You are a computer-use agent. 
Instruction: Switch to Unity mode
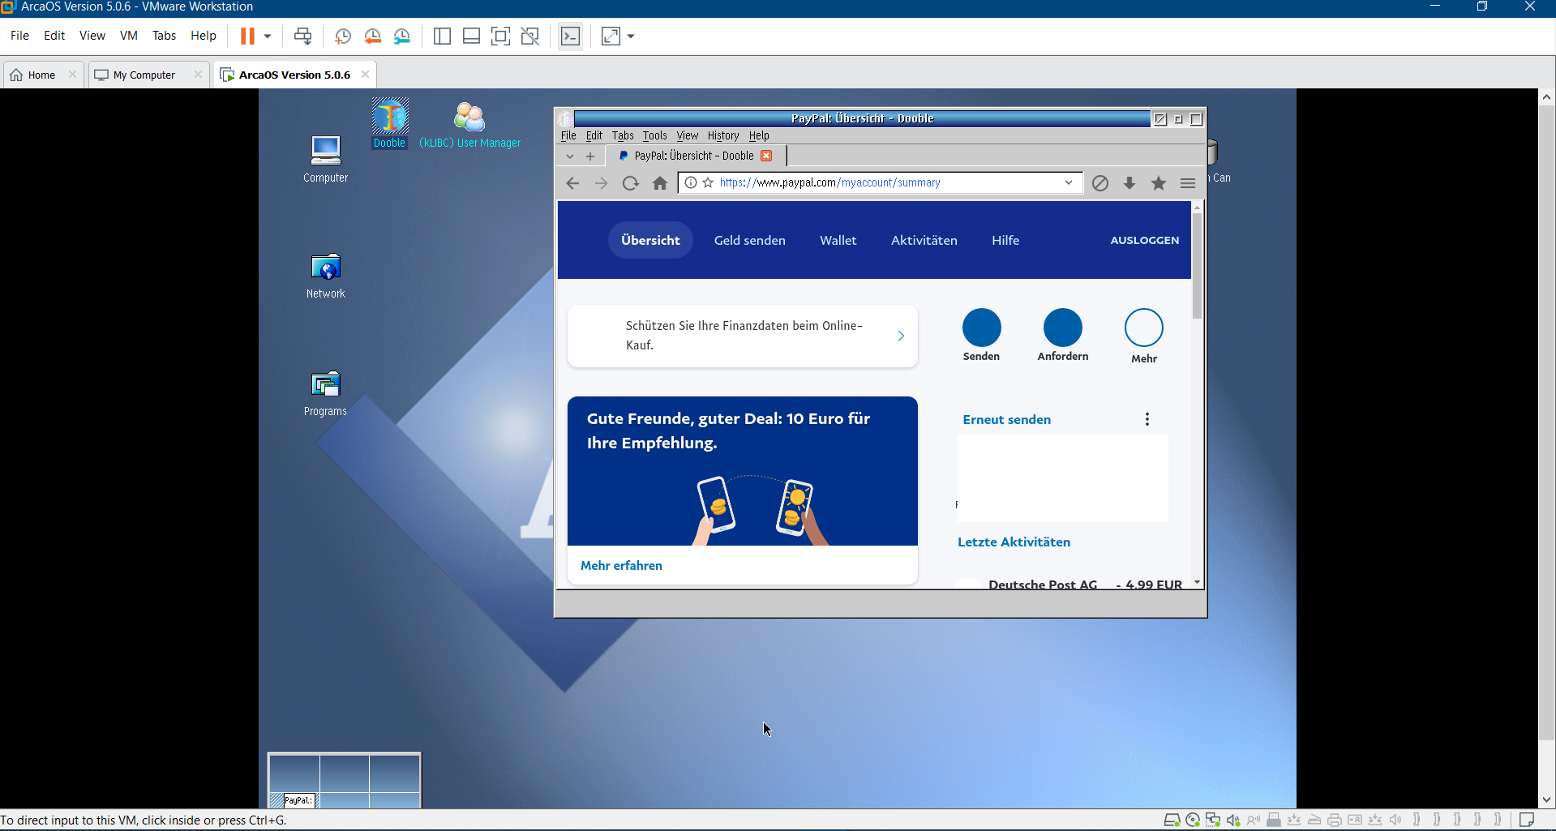point(530,36)
